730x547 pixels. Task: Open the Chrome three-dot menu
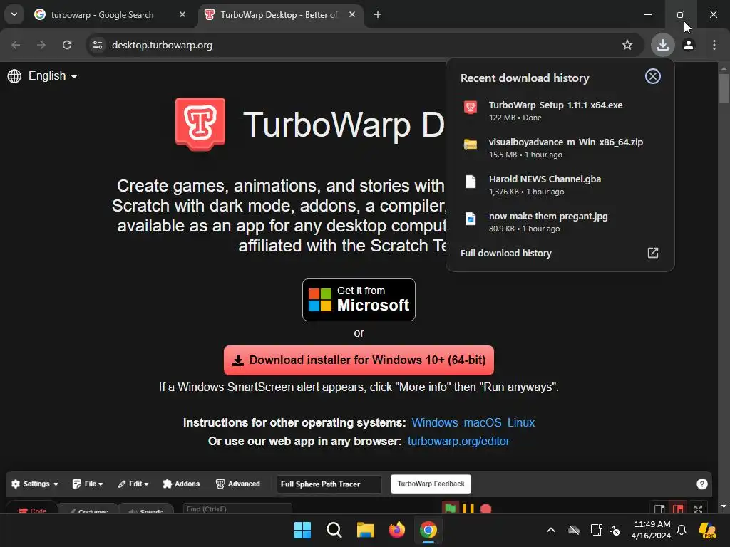tap(714, 45)
